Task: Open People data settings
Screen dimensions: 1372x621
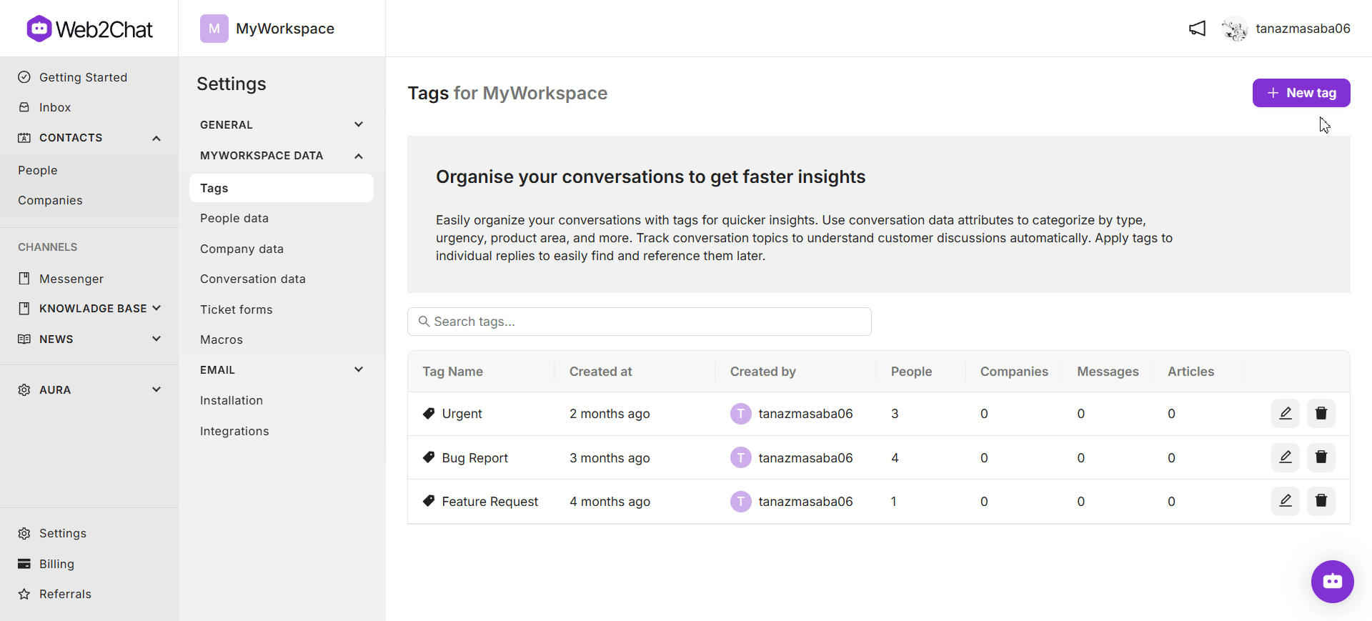Action: click(x=234, y=219)
